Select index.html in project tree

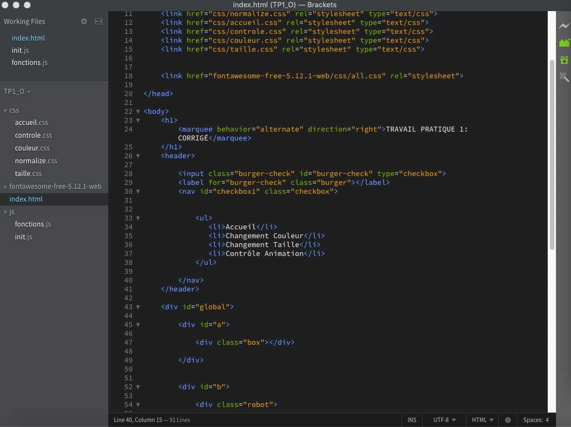(x=26, y=199)
